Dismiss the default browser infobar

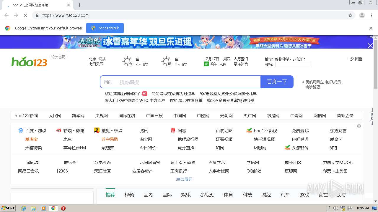pyautogui.click(x=371, y=28)
